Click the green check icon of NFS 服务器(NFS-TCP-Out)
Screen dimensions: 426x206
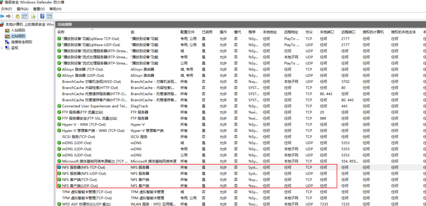59,167
